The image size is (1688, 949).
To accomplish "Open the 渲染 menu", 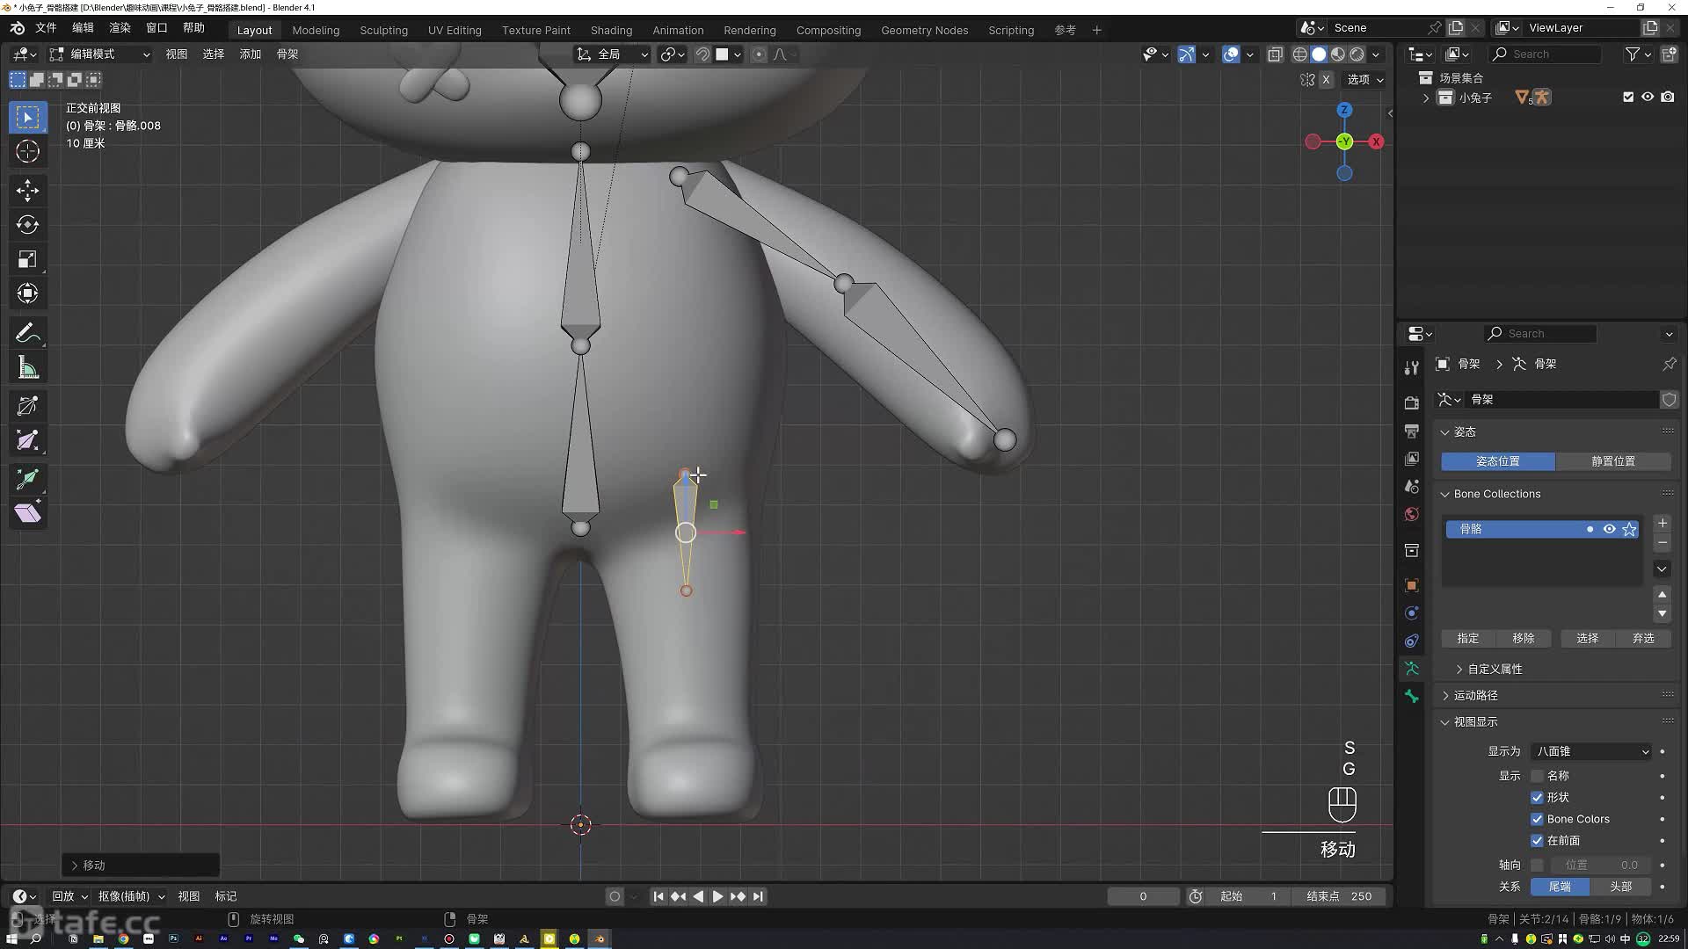I will 120,28.
